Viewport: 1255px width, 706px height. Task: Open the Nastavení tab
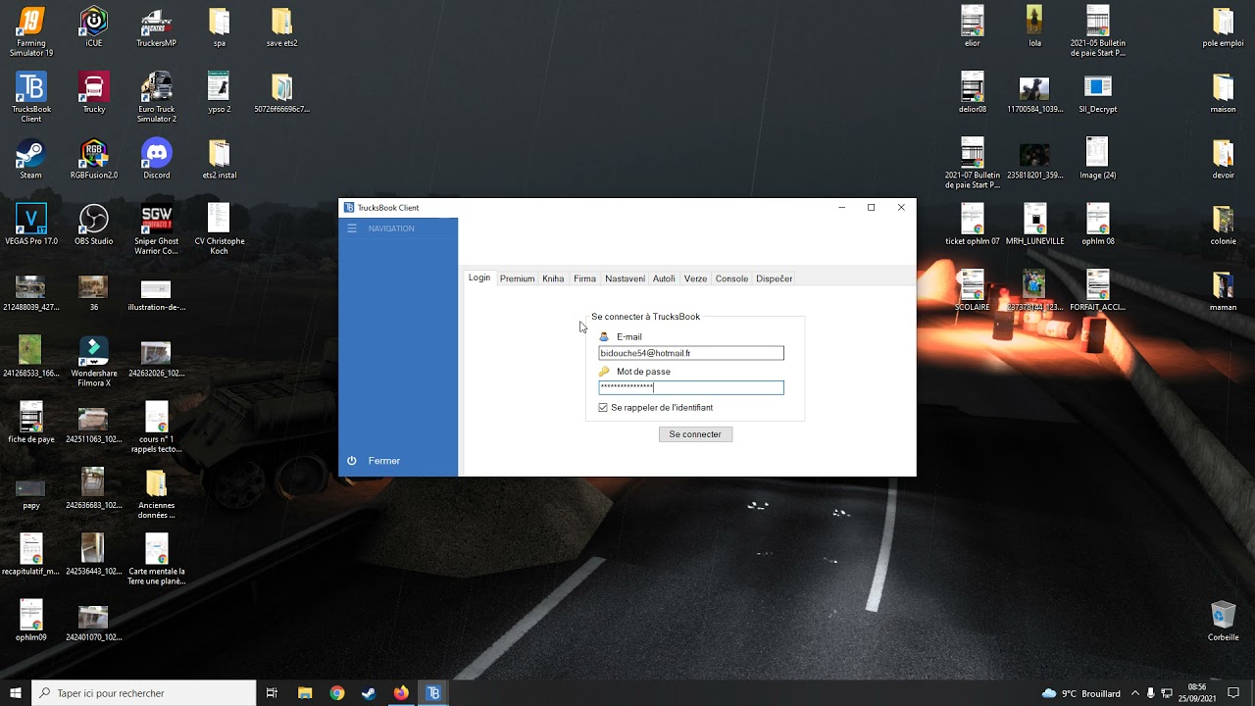(x=625, y=278)
